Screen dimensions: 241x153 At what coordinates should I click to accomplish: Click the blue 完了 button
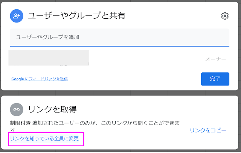tap(215, 79)
